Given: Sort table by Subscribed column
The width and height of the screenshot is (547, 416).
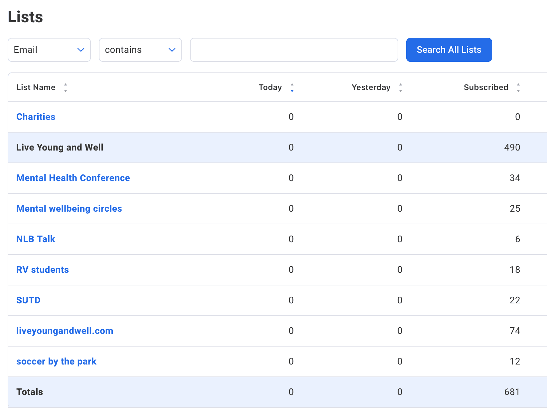Looking at the screenshot, I should pyautogui.click(x=518, y=88).
